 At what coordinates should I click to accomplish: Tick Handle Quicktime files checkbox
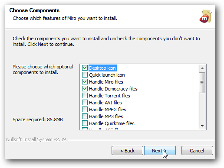point(85,123)
